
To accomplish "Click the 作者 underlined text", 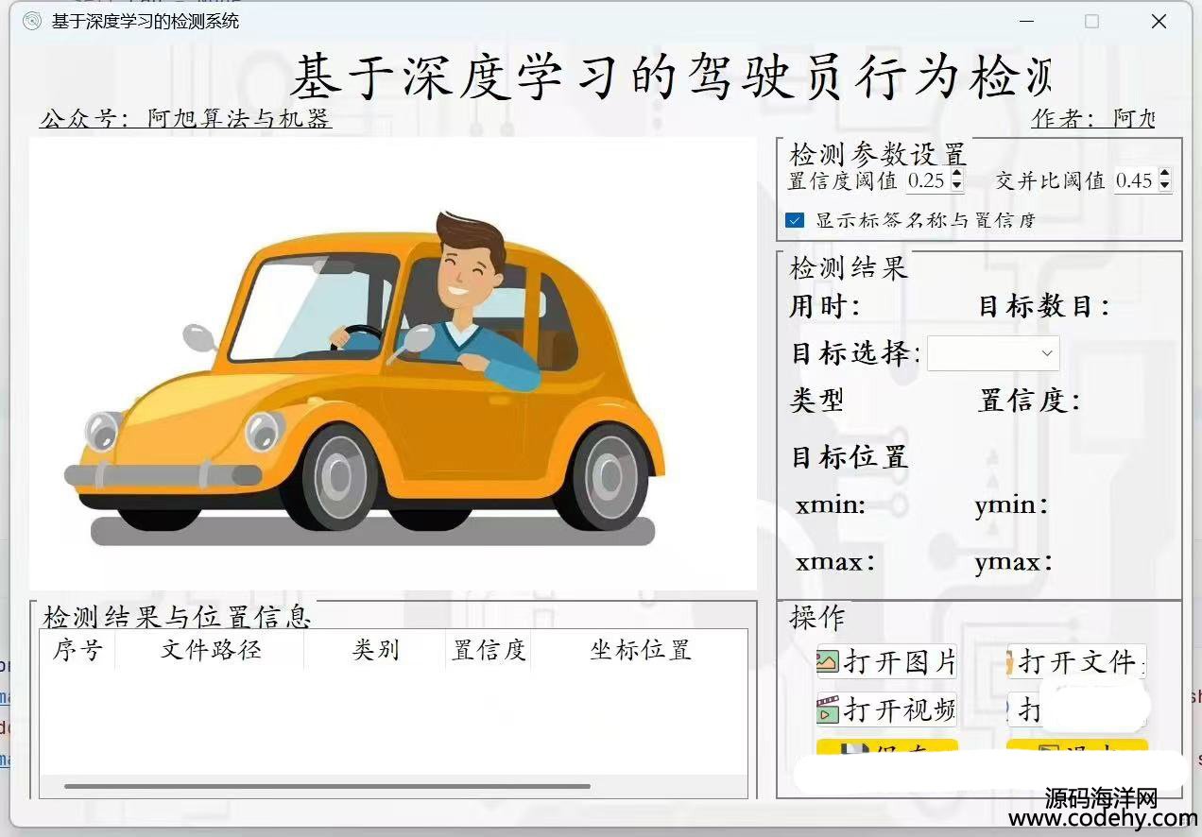I will pos(1092,118).
